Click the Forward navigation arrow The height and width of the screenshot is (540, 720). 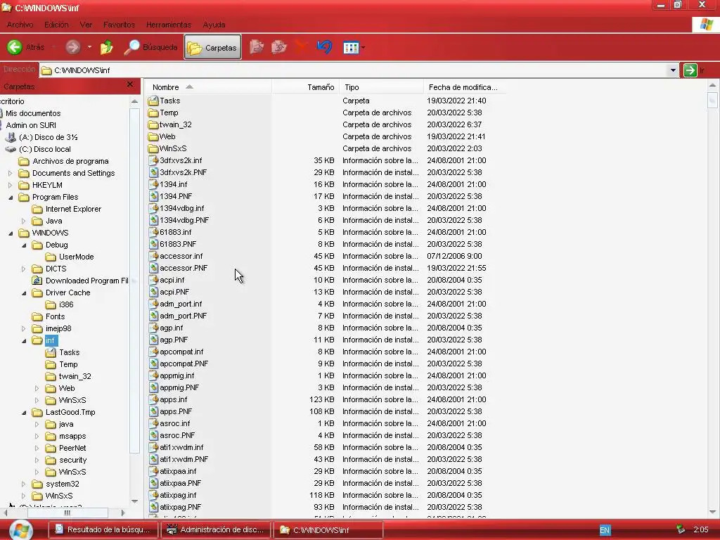tap(72, 47)
